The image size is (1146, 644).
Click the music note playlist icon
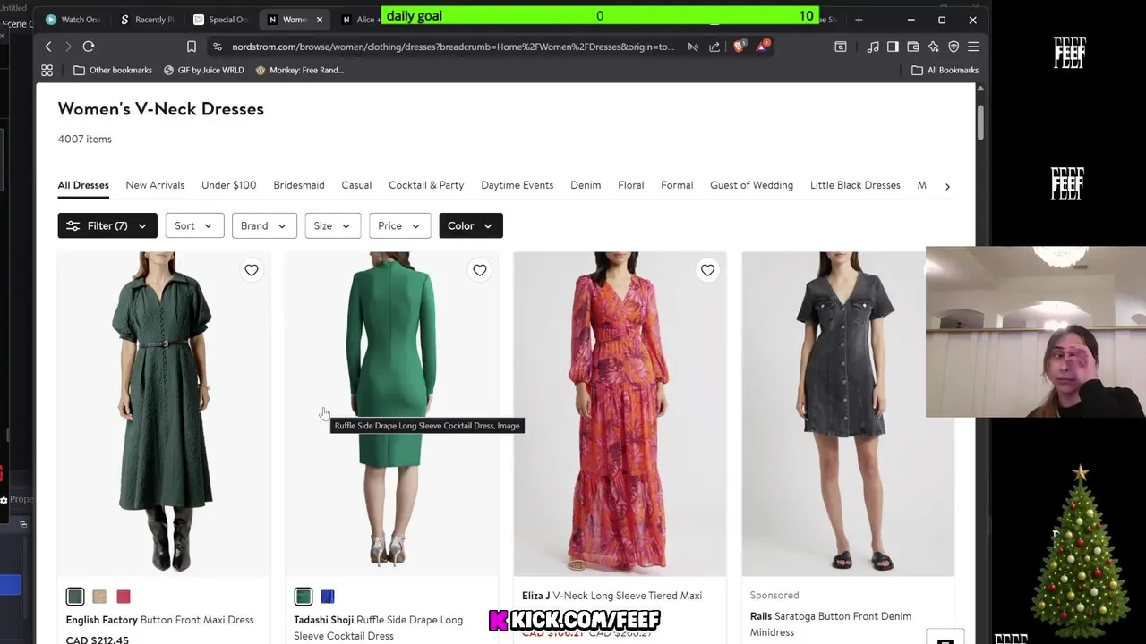pyautogui.click(x=873, y=47)
